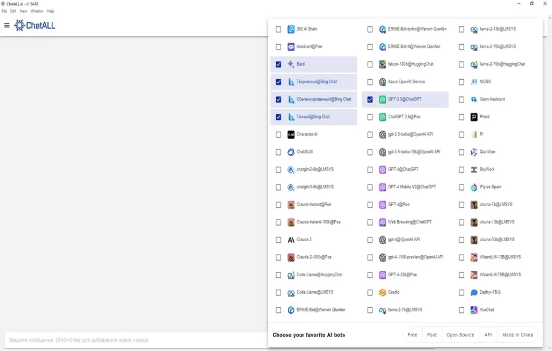Click the Claude-instant@Poe bot icon
552x351 pixels.
click(x=291, y=205)
